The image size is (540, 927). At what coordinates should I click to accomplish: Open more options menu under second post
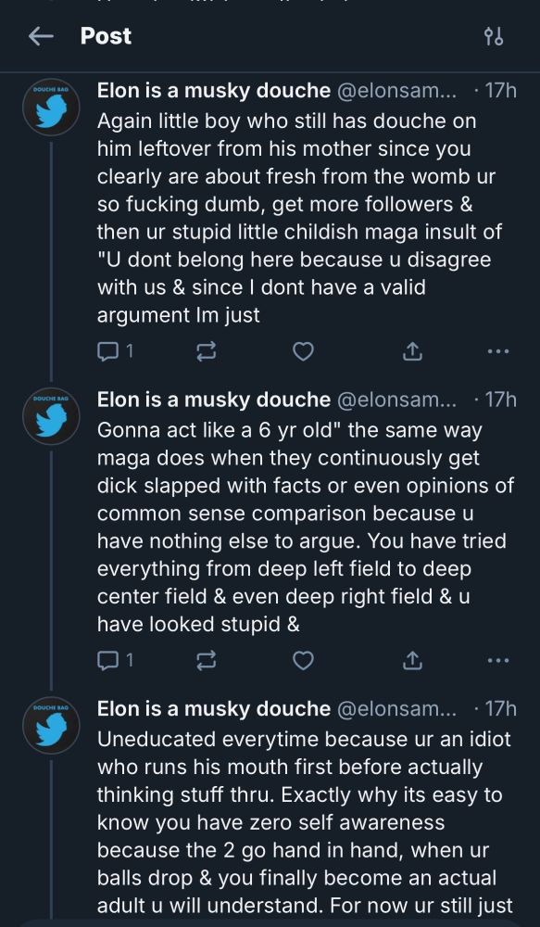[498, 660]
